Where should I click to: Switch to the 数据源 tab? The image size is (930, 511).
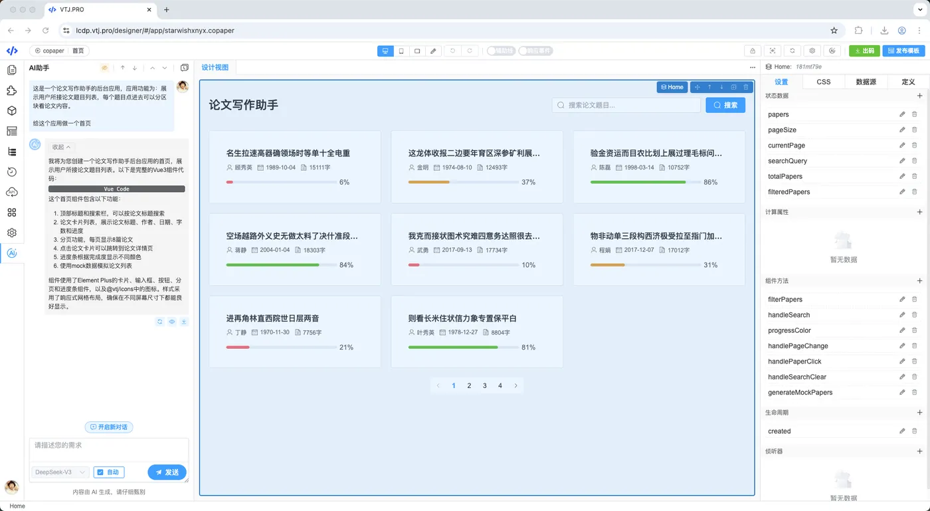[x=866, y=82]
